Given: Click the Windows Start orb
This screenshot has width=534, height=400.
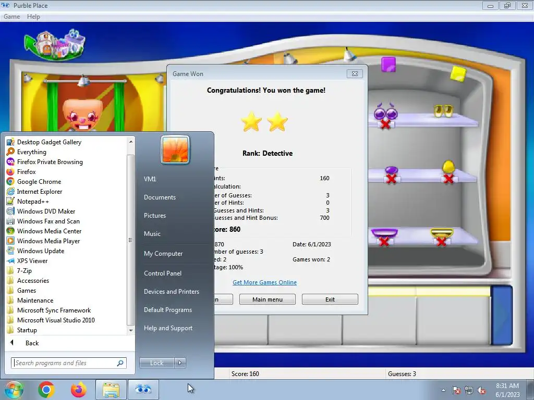Looking at the screenshot, I should 14,390.
